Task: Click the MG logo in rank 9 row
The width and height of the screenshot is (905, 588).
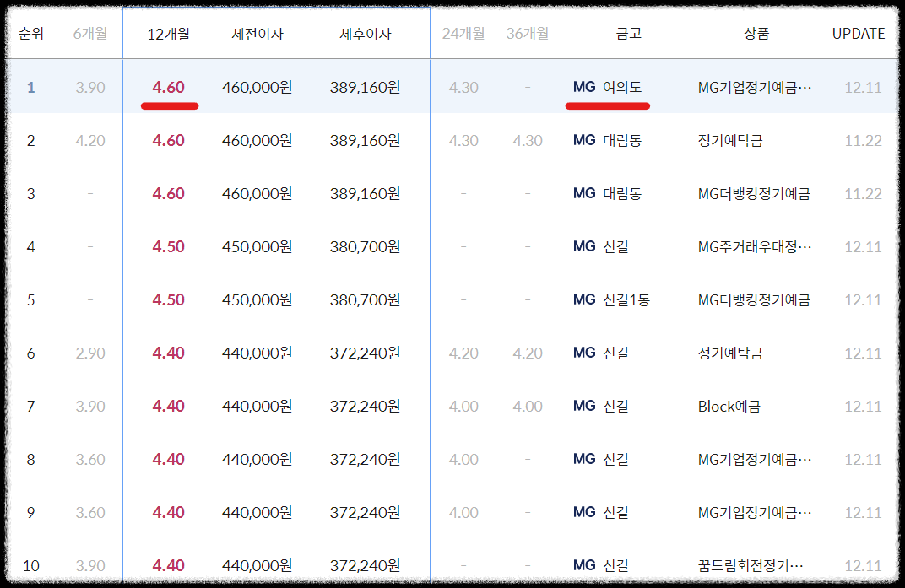Action: pos(583,512)
